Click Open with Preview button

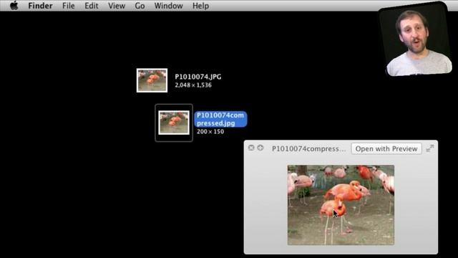(x=386, y=148)
